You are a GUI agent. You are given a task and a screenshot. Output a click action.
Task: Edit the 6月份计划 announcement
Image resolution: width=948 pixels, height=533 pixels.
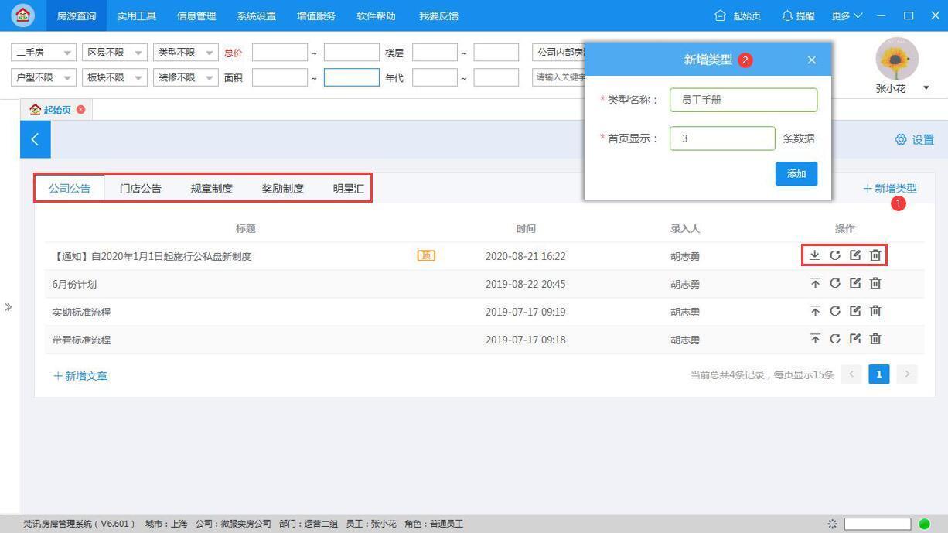tap(855, 283)
